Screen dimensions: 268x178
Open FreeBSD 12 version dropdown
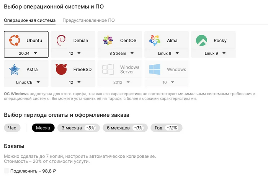(x=73, y=82)
